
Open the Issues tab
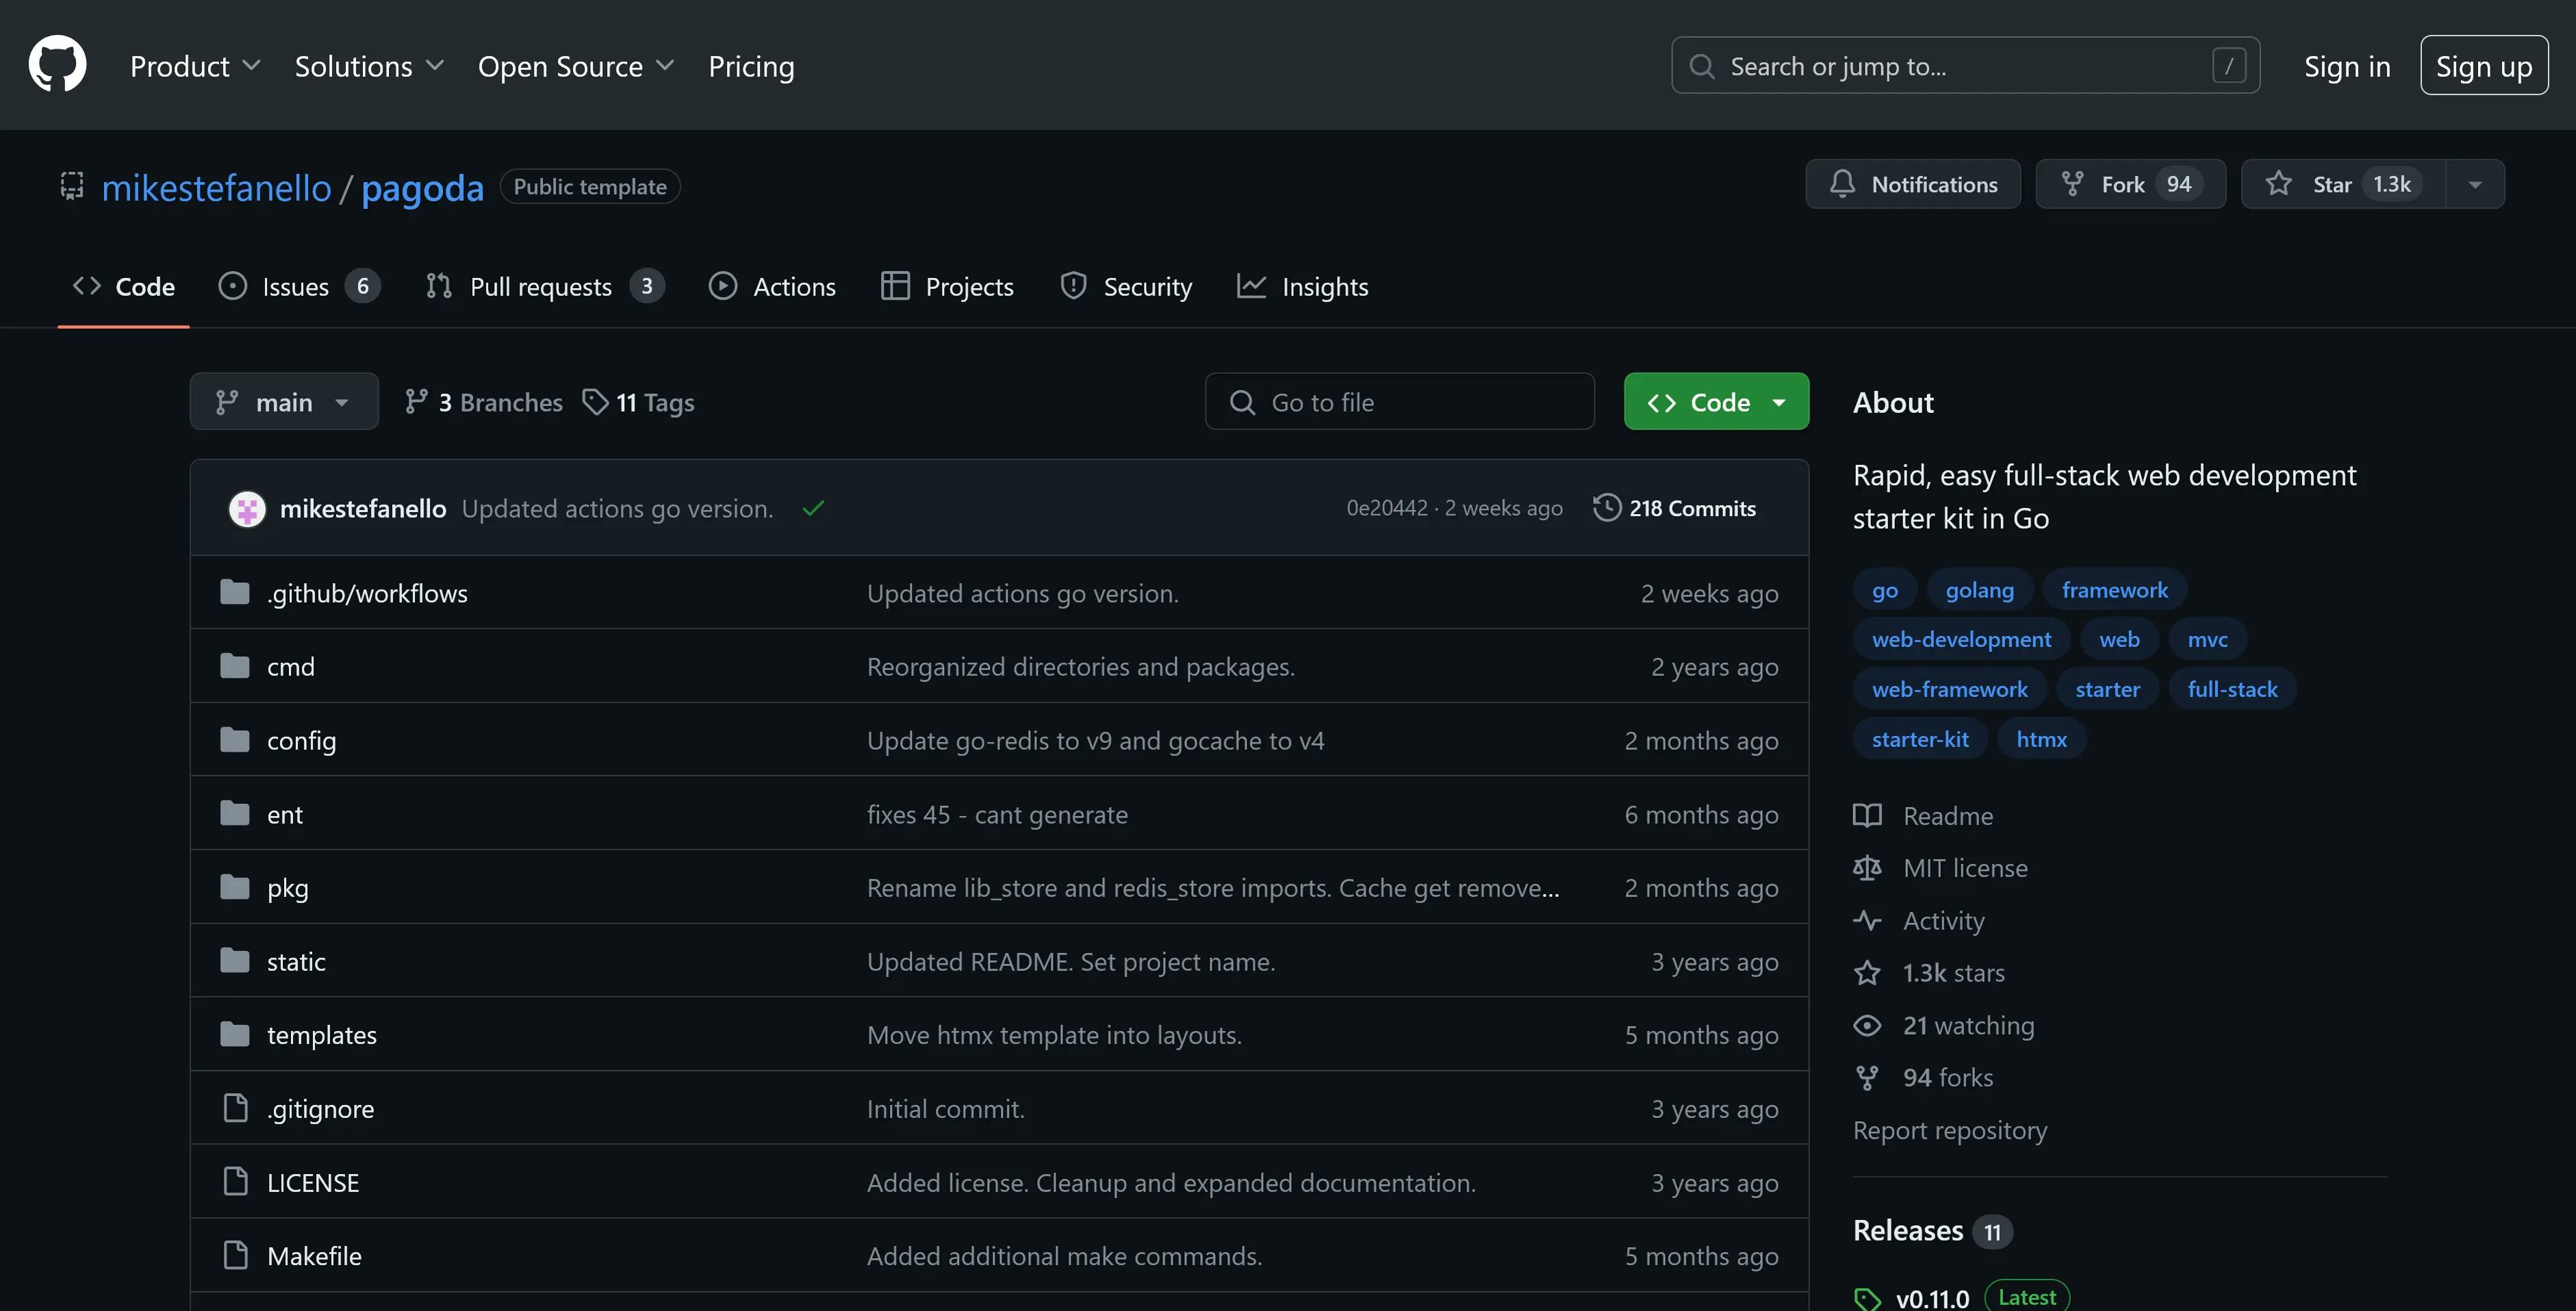(299, 287)
